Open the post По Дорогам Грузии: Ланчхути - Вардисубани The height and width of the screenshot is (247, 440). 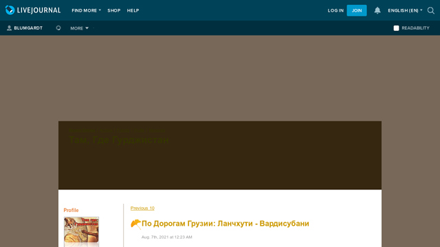pos(225,224)
